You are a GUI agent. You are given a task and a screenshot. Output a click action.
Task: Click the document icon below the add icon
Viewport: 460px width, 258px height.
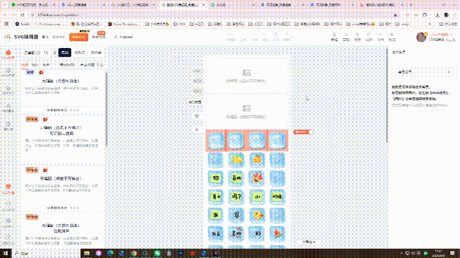[x=197, y=129]
